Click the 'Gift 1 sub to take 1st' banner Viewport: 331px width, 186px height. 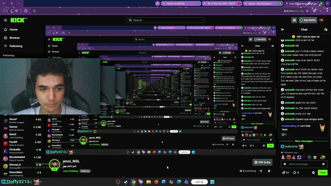tap(306, 37)
